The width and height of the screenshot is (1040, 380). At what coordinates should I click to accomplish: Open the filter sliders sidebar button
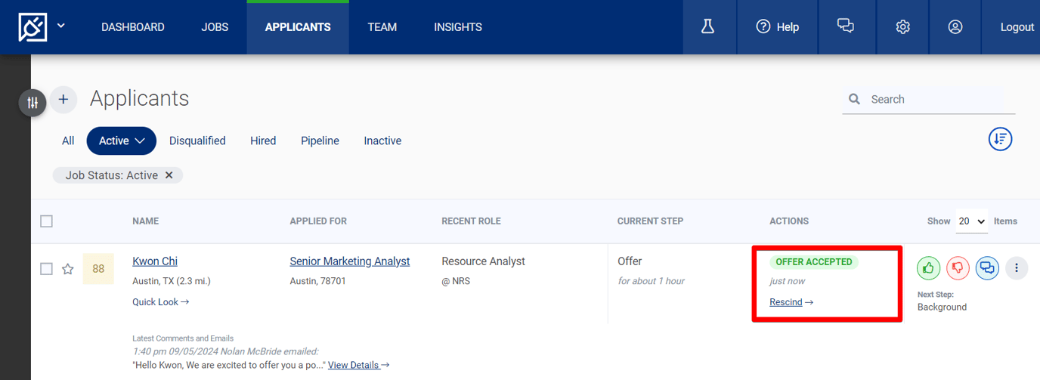point(32,103)
